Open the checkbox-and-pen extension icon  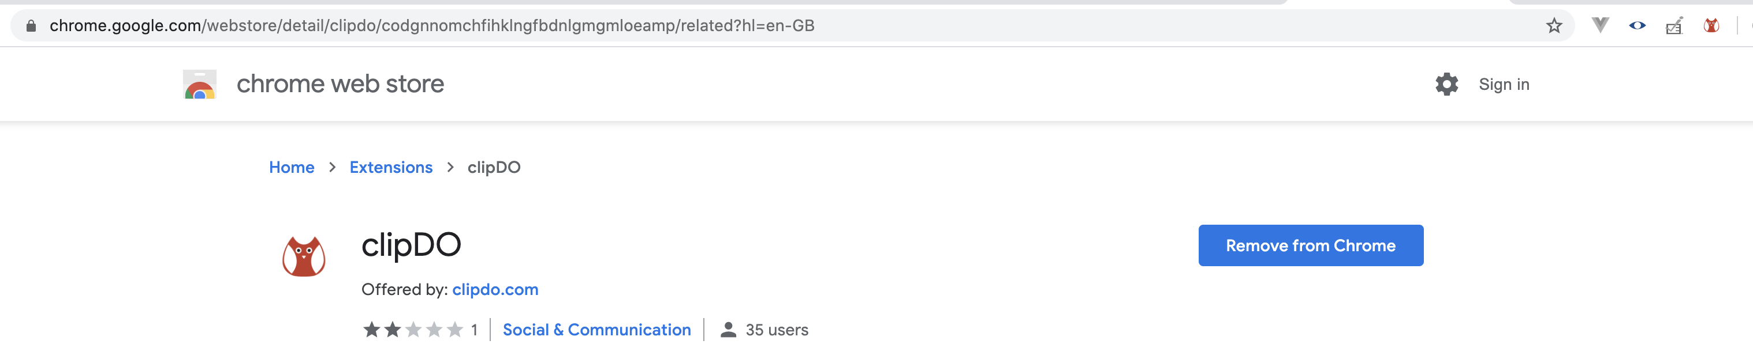pos(1674,26)
